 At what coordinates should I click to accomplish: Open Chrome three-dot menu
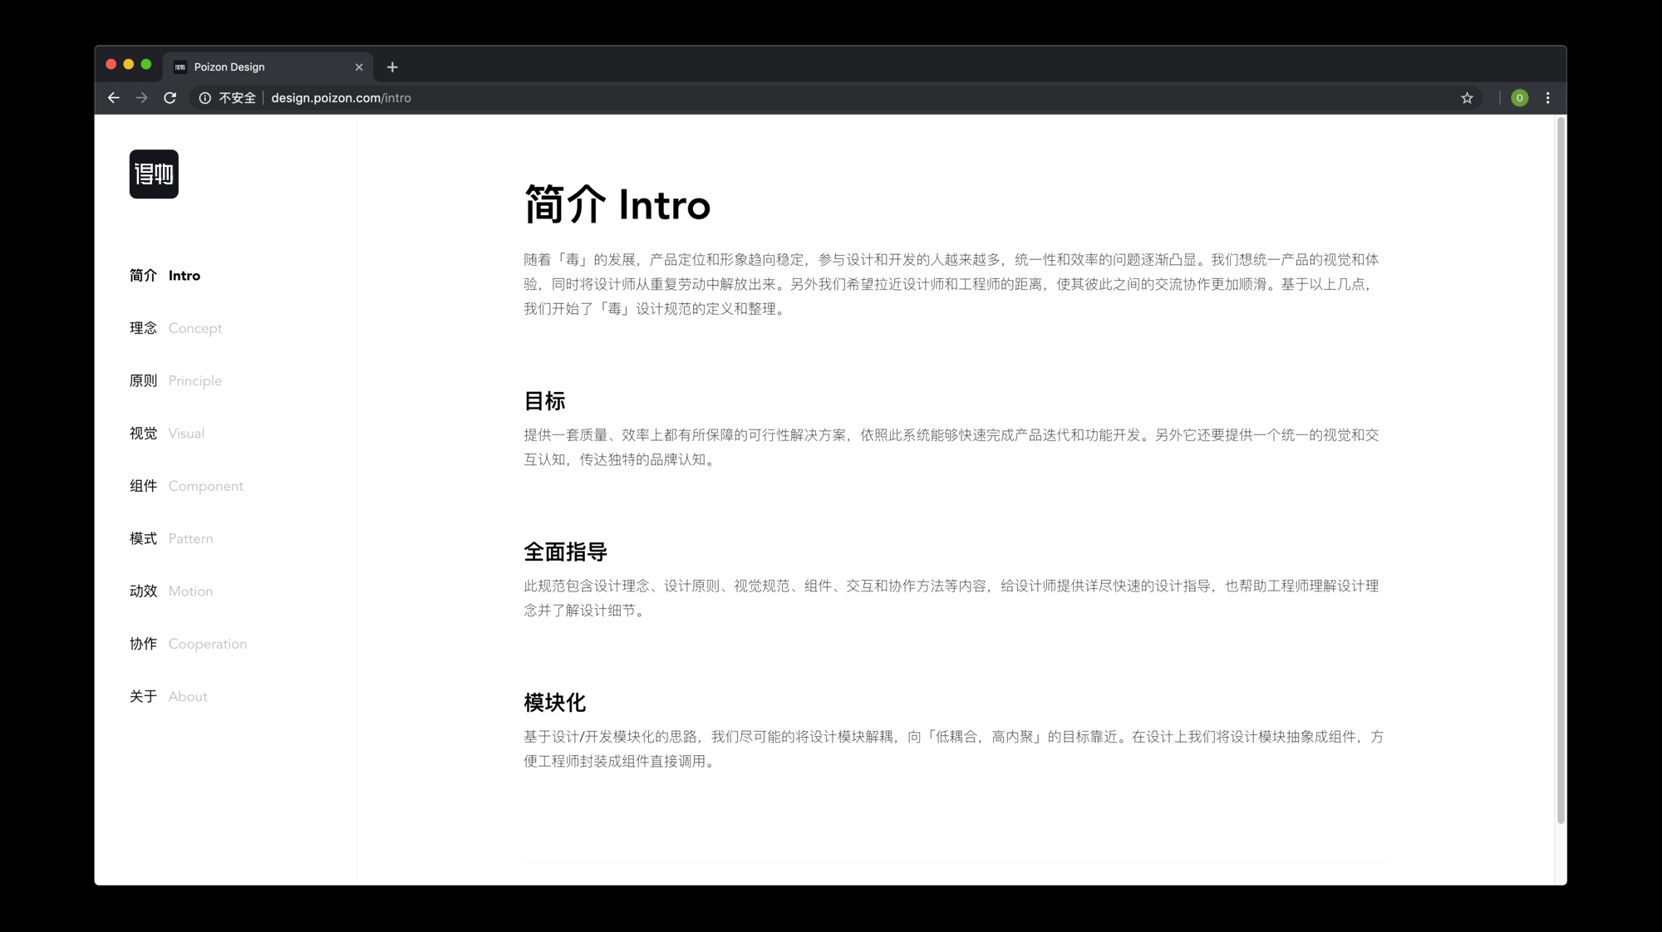click(x=1547, y=98)
